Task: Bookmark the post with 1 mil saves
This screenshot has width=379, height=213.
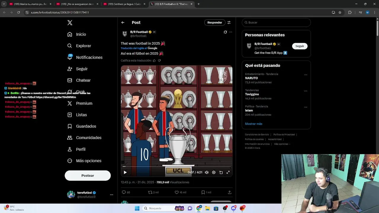Action: [x=206, y=192]
